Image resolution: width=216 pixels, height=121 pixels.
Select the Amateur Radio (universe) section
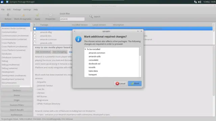(x=13, y=28)
